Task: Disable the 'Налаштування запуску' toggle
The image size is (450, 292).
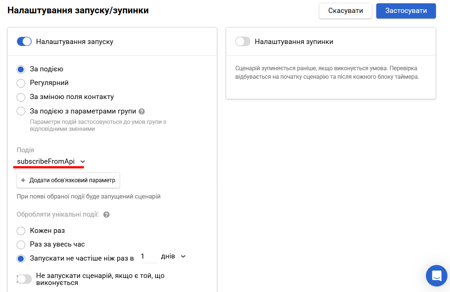Action: (24, 41)
